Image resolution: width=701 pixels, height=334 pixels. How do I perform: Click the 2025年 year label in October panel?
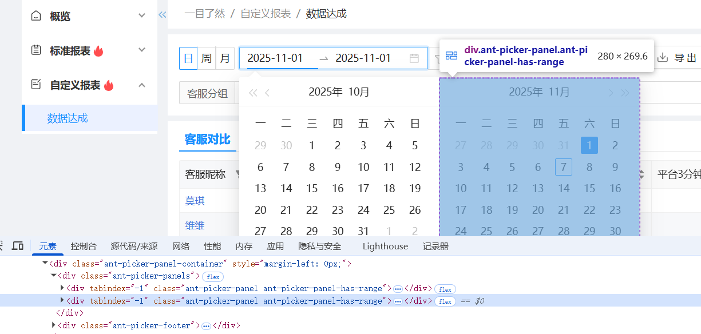326,92
